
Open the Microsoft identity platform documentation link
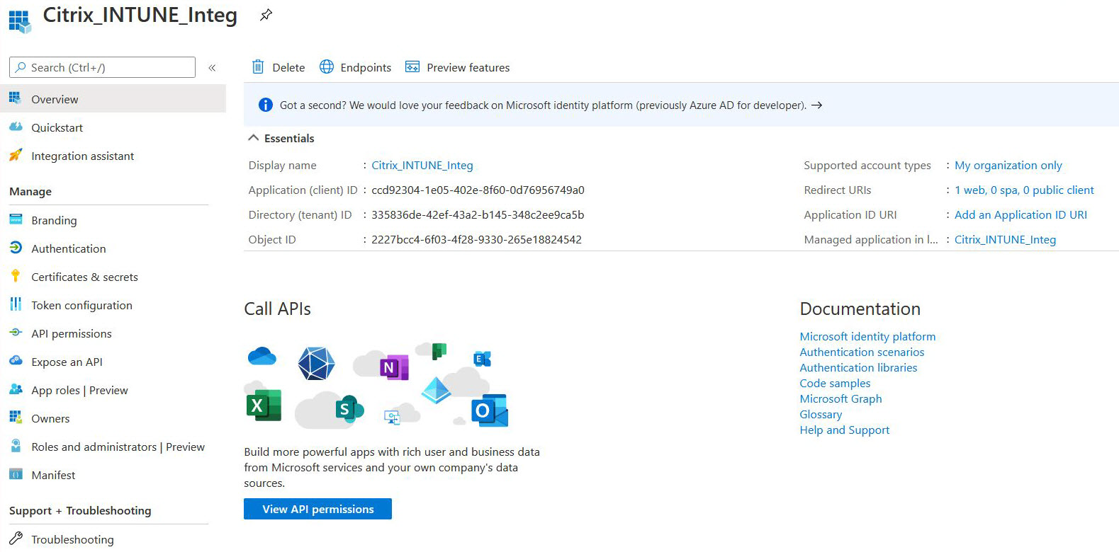pyautogui.click(x=867, y=336)
